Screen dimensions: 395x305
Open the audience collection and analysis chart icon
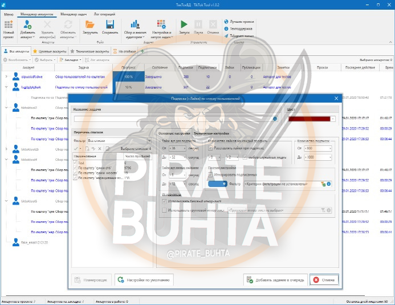(135, 25)
